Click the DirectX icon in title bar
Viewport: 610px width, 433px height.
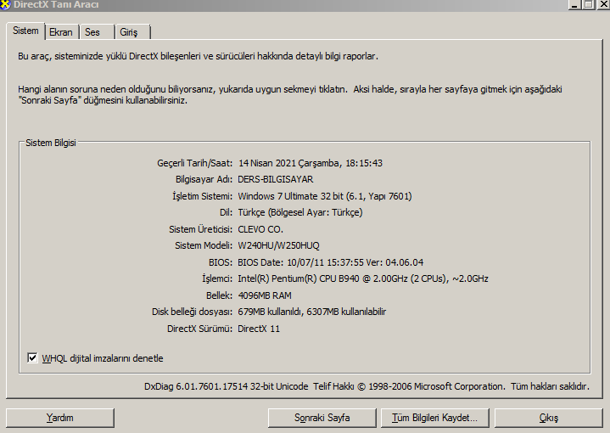tap(5, 5)
